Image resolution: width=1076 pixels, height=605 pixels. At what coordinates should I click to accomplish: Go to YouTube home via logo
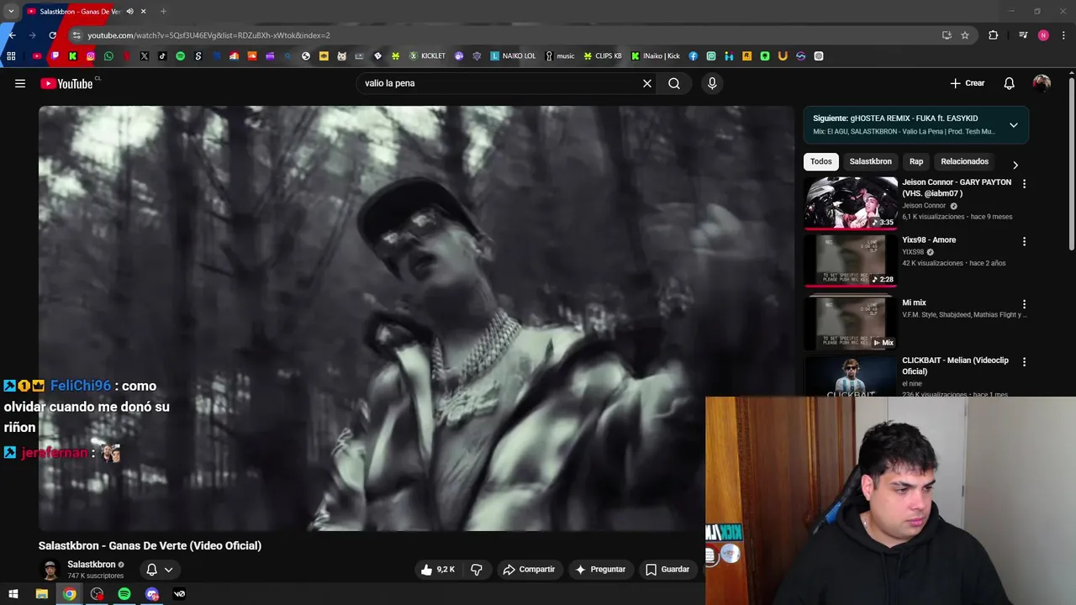point(66,83)
